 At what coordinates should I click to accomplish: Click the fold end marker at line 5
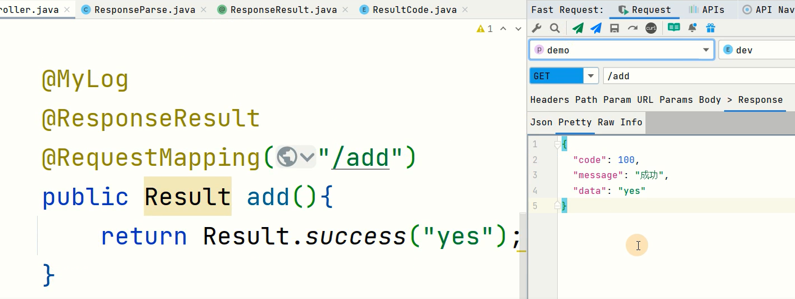(558, 206)
